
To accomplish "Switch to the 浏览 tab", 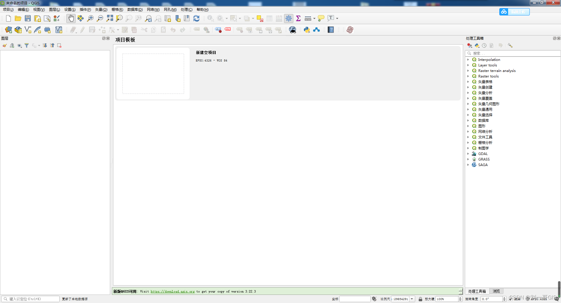I will 496,291.
